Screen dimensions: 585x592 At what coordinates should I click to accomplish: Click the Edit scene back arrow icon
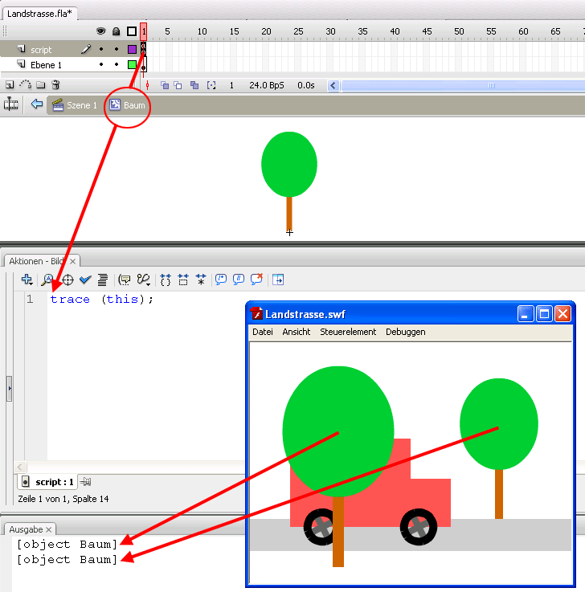pyautogui.click(x=36, y=104)
